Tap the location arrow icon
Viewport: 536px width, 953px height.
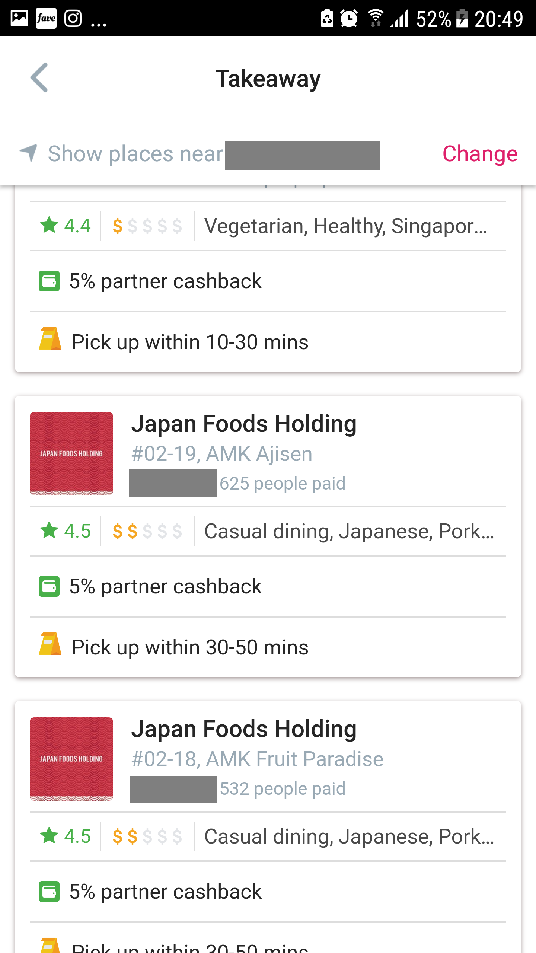click(x=29, y=153)
